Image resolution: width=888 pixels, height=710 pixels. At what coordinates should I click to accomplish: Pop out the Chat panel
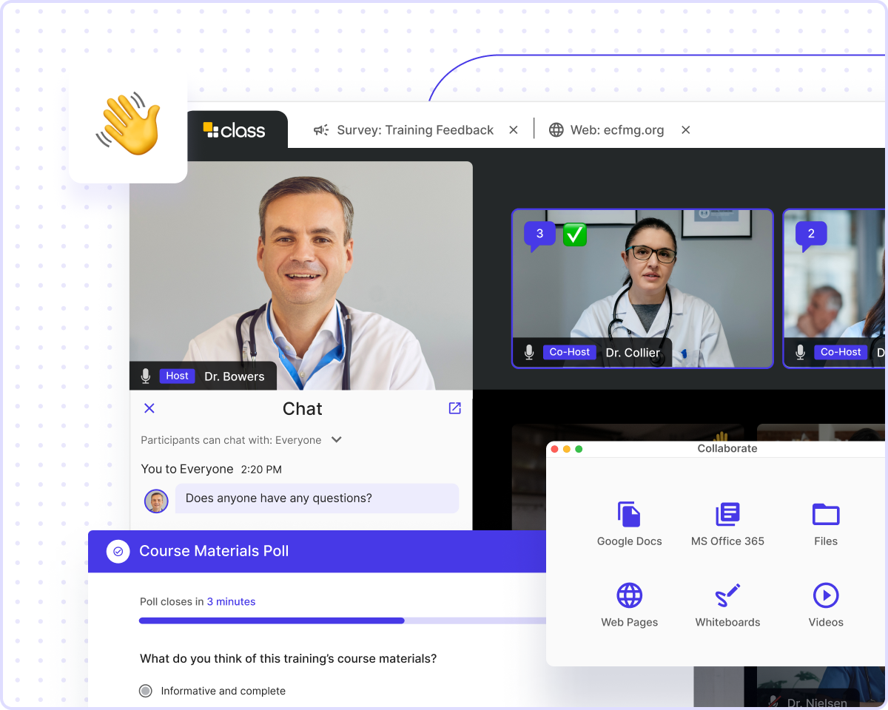coord(454,408)
